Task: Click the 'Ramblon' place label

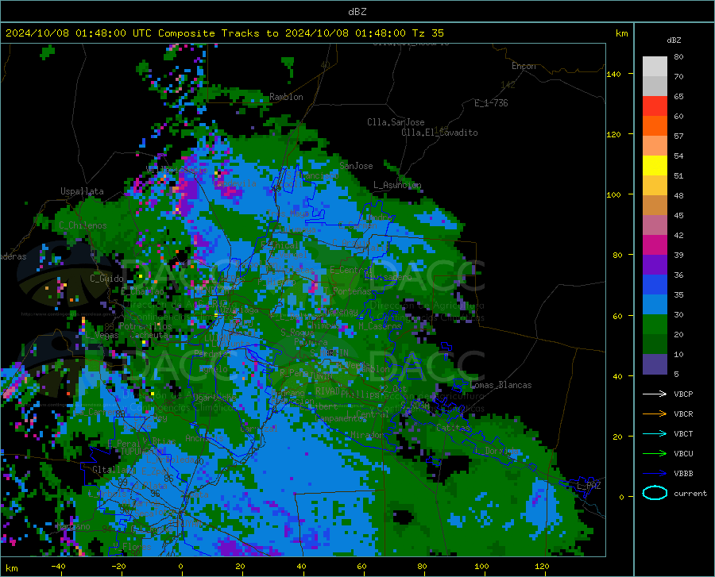Action: tap(286, 97)
